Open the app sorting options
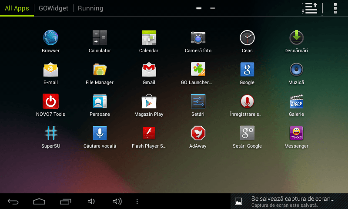 pyautogui.click(x=310, y=8)
